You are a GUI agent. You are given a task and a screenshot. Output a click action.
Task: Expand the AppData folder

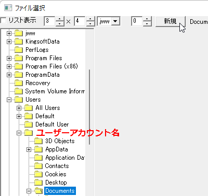pos(29,149)
